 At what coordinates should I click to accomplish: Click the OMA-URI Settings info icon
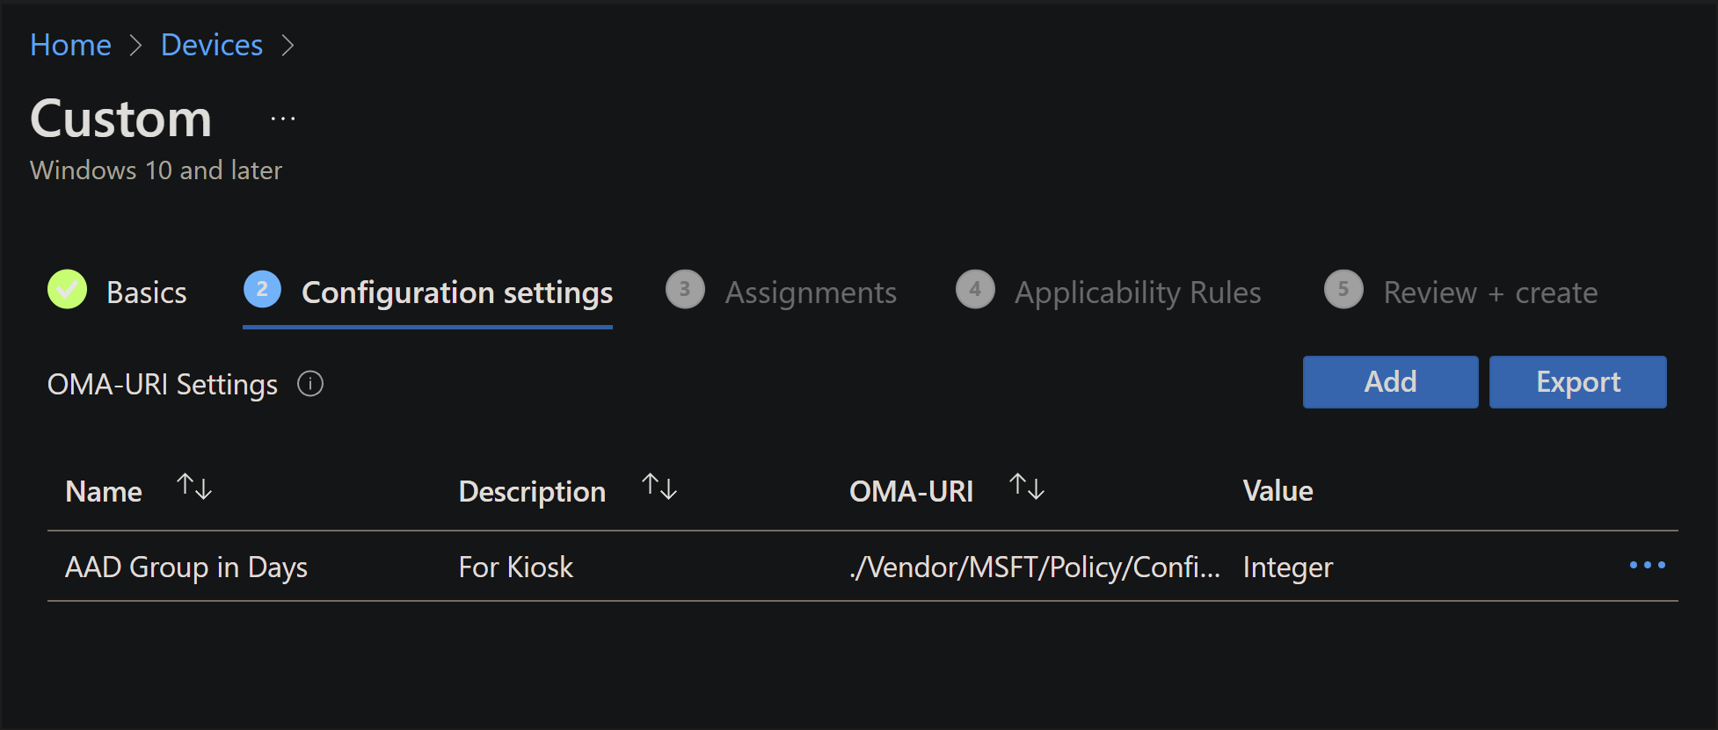pos(310,384)
